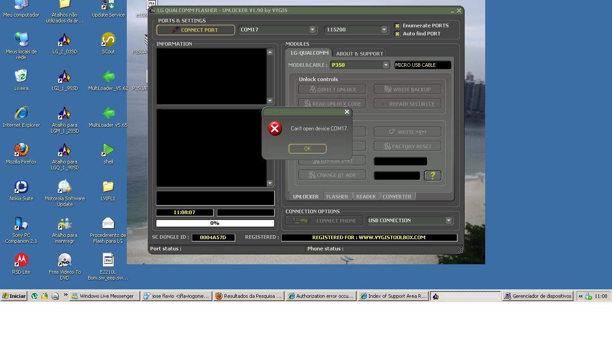The height and width of the screenshot is (344, 612).
Task: Click the MICRO USB CABLE field
Action: click(422, 65)
